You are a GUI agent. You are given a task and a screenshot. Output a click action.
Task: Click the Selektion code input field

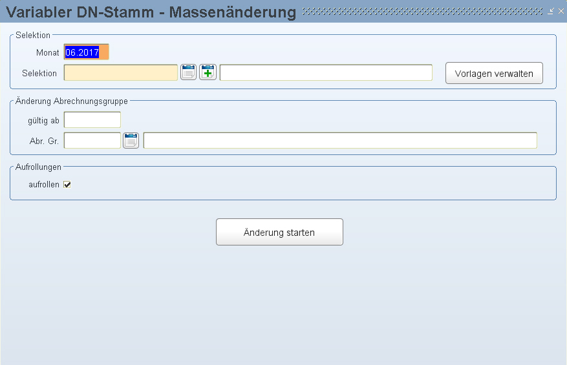[121, 72]
